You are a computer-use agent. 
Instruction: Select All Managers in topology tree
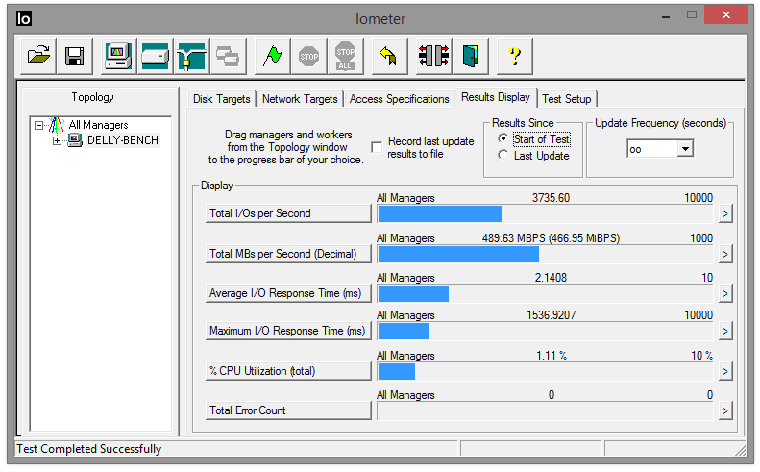[98, 125]
